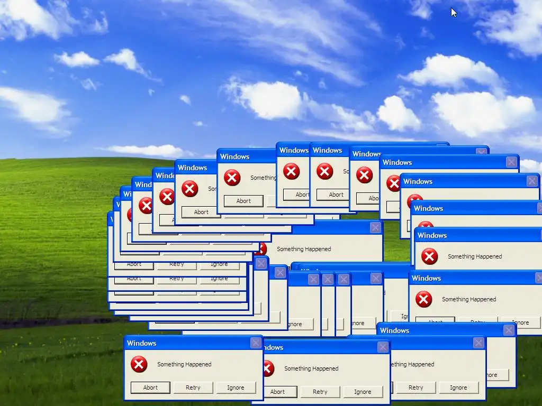
Task: Click the error icon beside the 'Son' text
Action: (190, 189)
